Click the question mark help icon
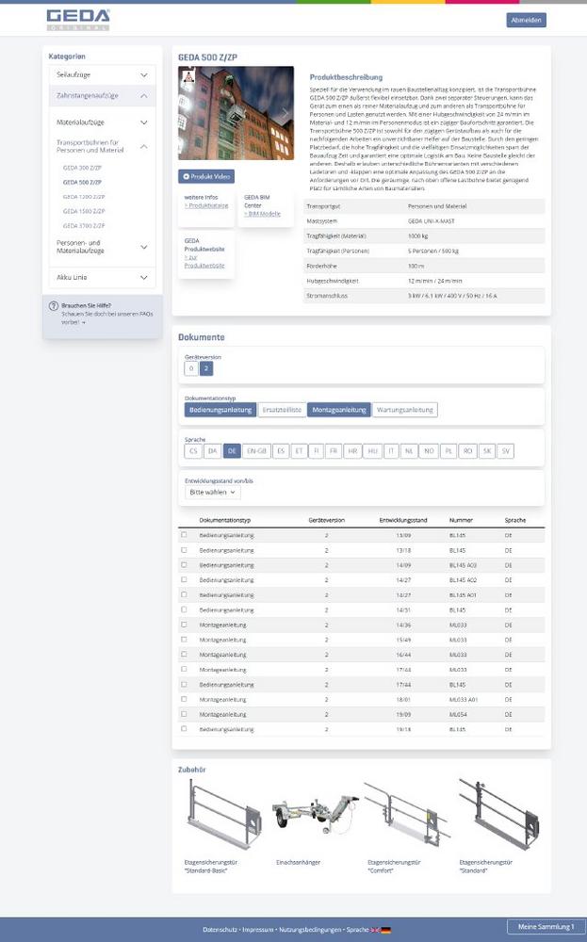This screenshot has height=942, width=587. point(54,306)
